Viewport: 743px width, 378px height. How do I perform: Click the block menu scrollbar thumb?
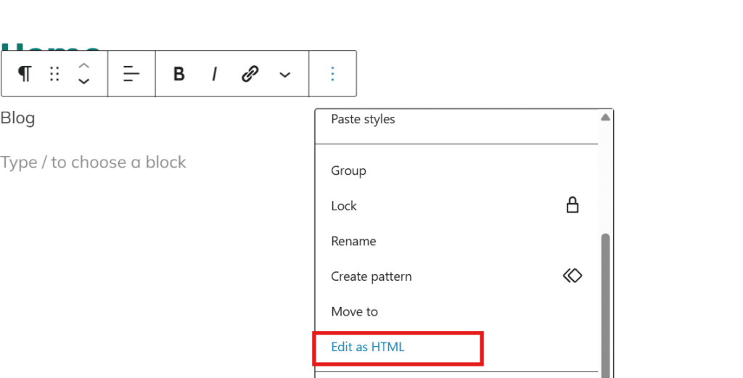[x=605, y=305]
